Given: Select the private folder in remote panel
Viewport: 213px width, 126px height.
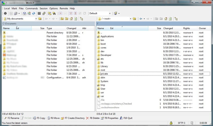Looking at the screenshot, I should tap(104, 74).
